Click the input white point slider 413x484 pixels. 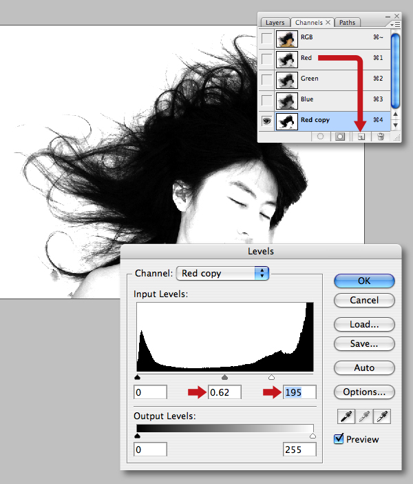(x=271, y=377)
